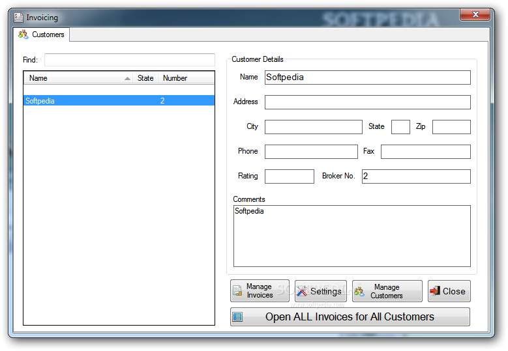Screen dimensions: 508x351
Task: Click the Fax input field
Action: pos(426,151)
